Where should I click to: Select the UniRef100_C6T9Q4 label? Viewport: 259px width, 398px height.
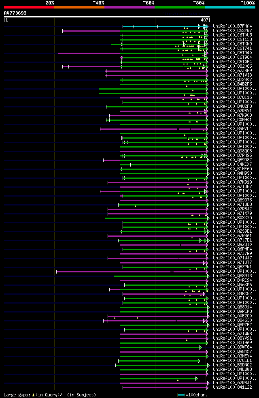click(232, 58)
